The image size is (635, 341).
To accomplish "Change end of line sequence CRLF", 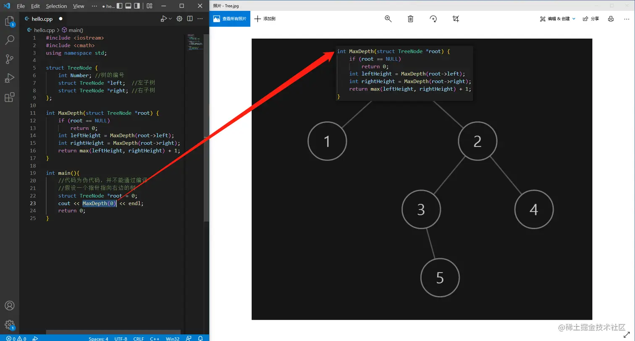I will point(139,338).
